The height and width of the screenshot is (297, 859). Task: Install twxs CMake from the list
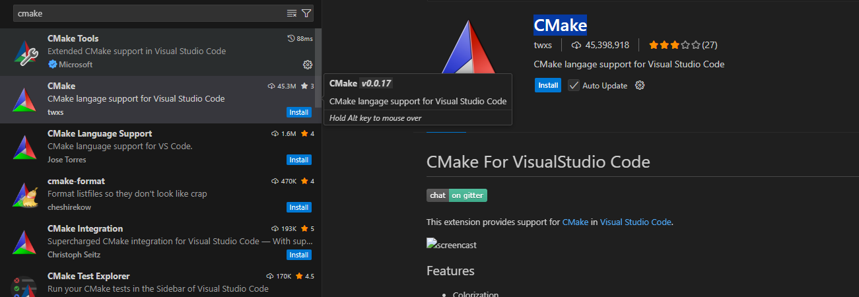tap(299, 112)
